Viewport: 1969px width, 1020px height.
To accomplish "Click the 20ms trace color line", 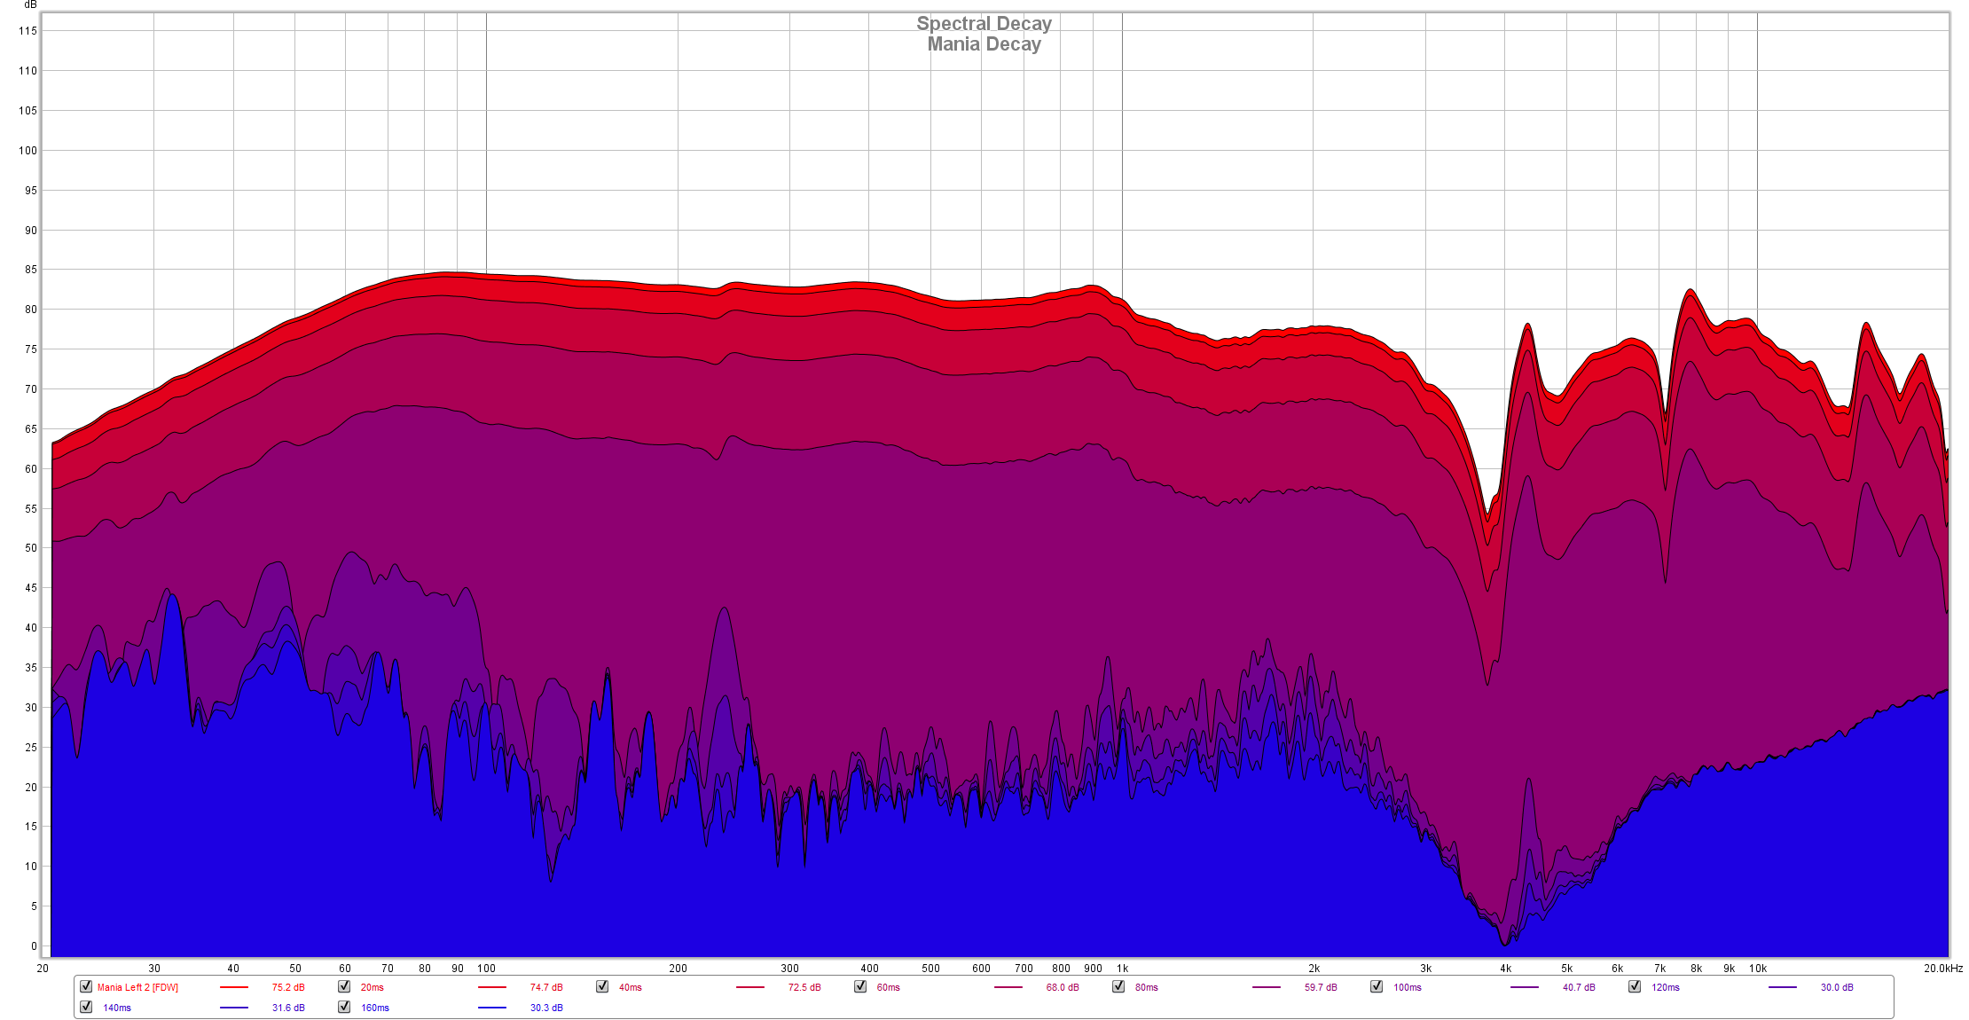I will coord(492,987).
